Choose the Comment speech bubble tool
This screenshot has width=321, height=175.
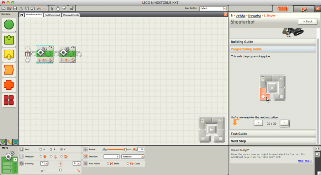[64, 8]
